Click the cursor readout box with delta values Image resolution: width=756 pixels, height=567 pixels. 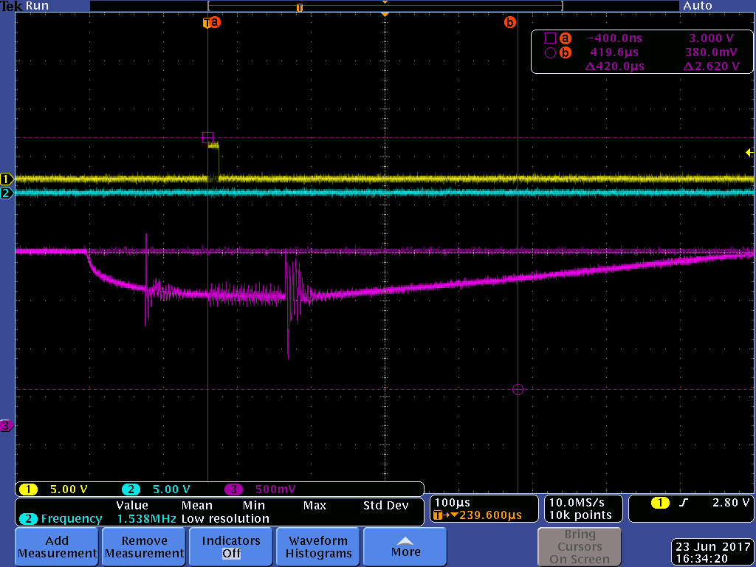642,52
